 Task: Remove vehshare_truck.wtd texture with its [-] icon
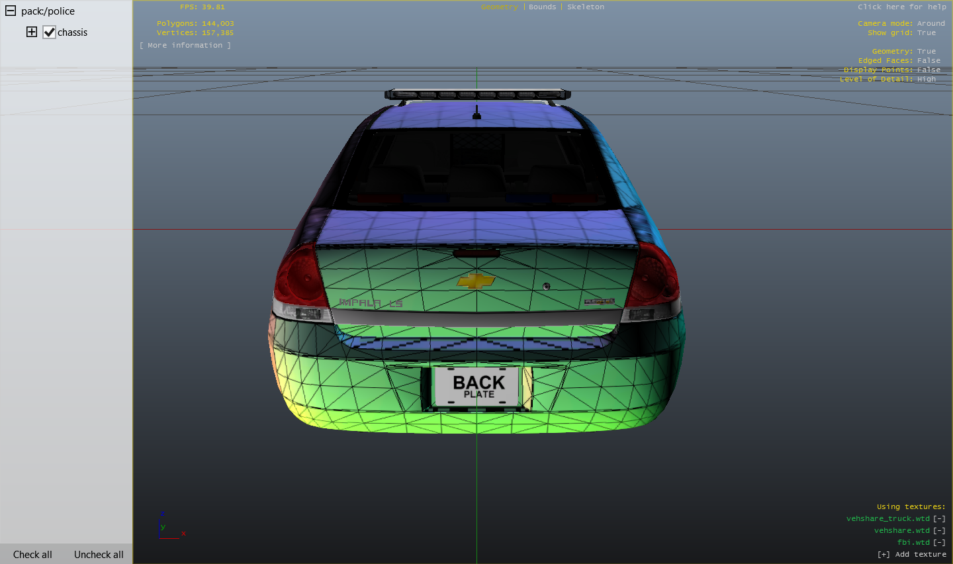[x=939, y=519]
